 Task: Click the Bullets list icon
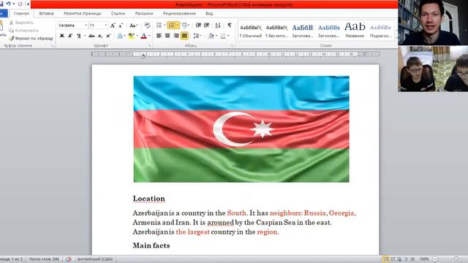point(159,26)
